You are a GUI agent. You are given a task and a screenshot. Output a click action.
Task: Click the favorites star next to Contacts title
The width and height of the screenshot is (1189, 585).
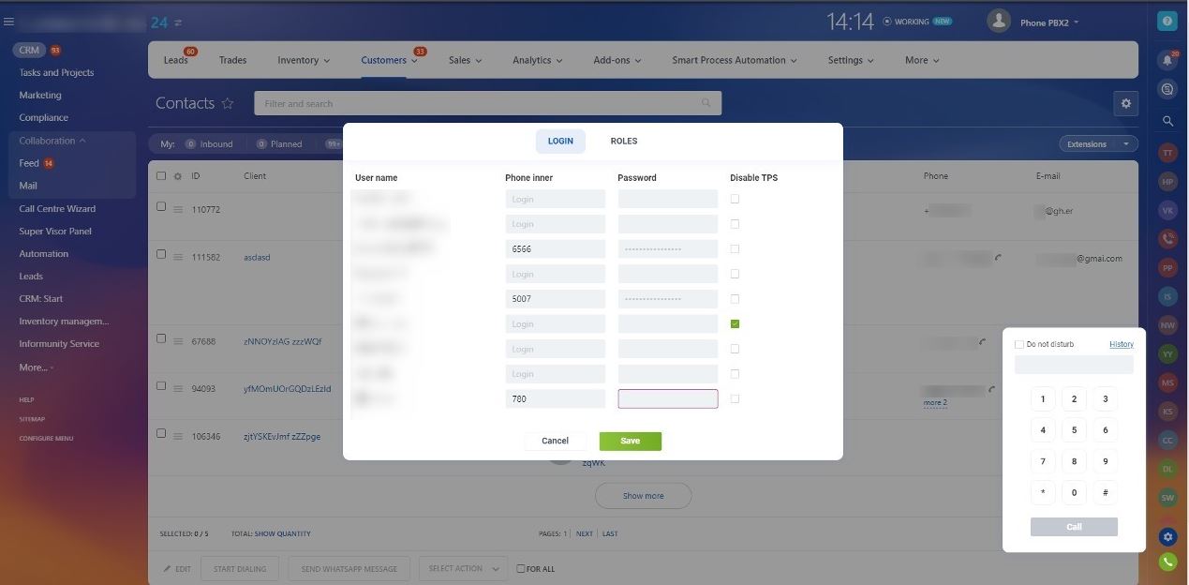228,103
